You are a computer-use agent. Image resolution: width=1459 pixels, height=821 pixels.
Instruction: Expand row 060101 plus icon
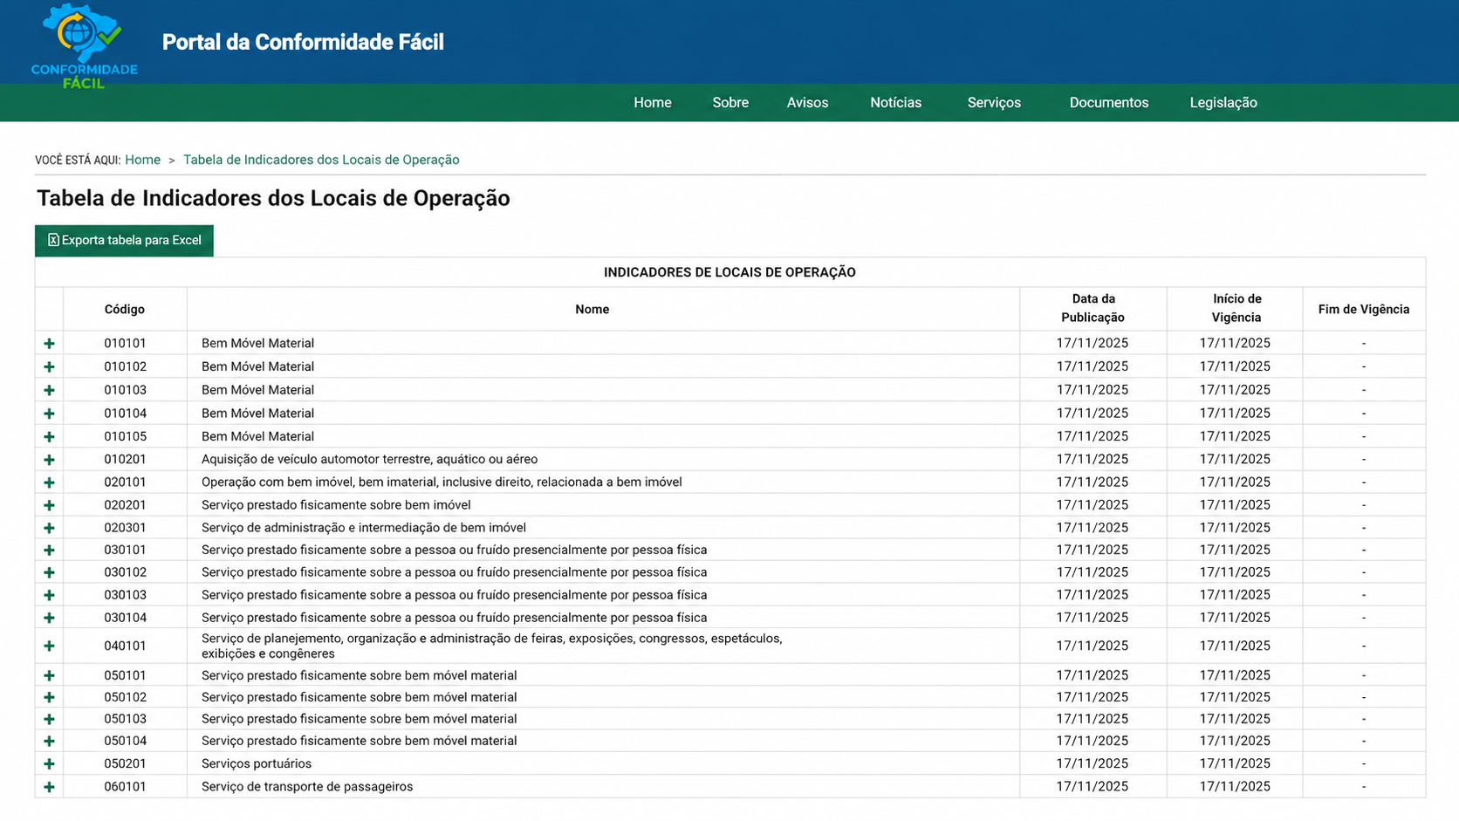tap(49, 787)
